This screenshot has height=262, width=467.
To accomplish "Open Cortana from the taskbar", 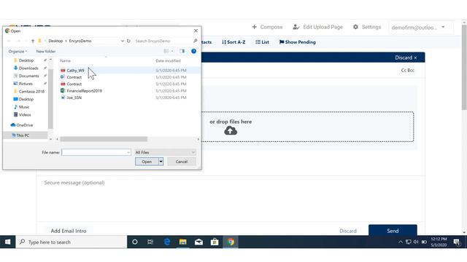I will point(134,242).
